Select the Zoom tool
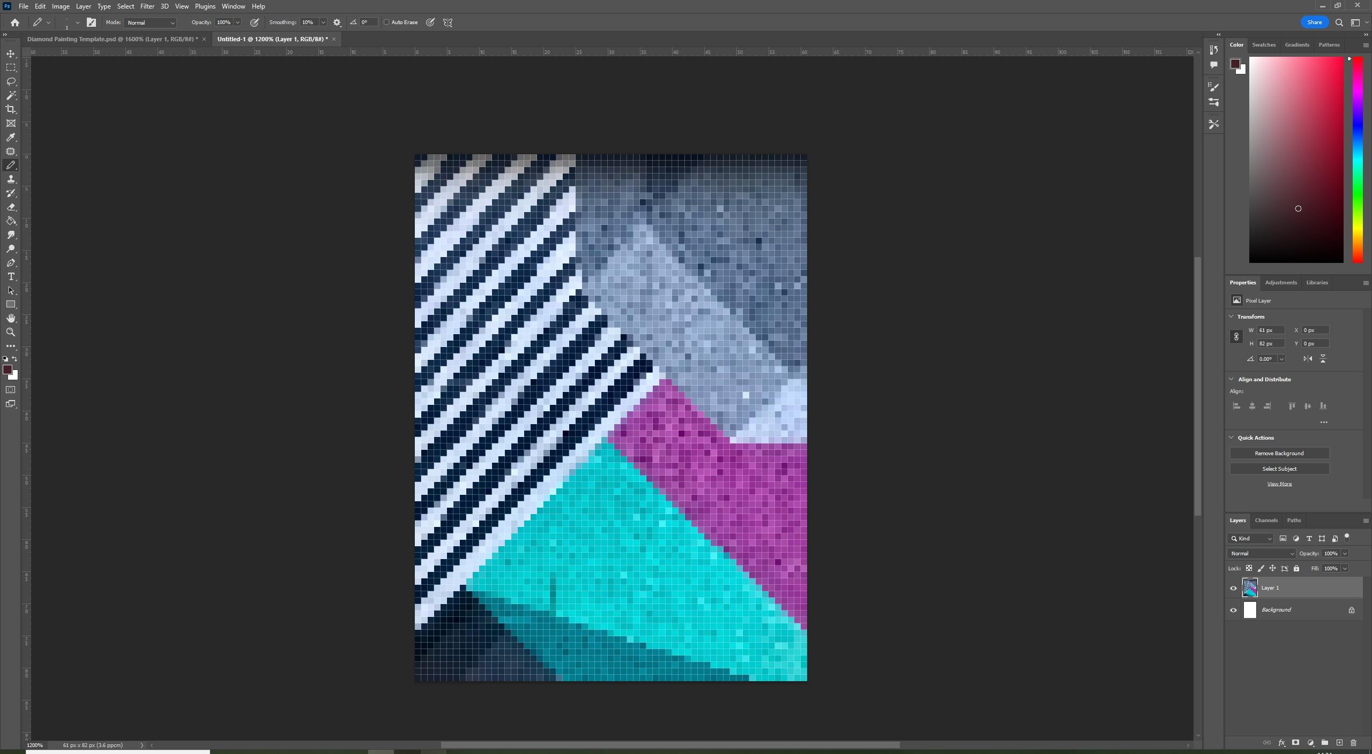Screen dimensions: 1372x754 pos(11,333)
